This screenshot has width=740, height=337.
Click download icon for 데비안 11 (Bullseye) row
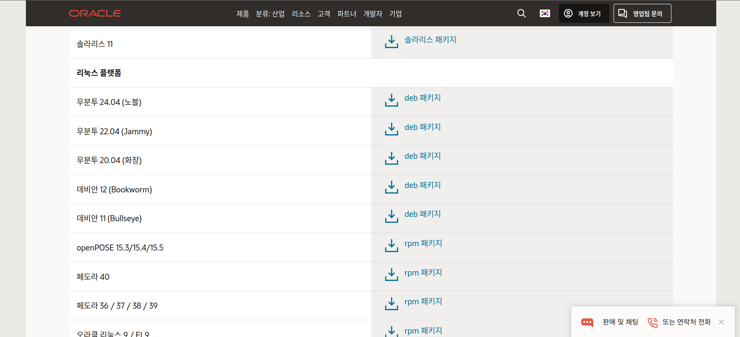pos(391,216)
